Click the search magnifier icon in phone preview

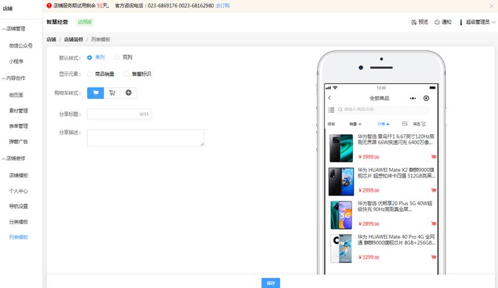(x=340, y=110)
